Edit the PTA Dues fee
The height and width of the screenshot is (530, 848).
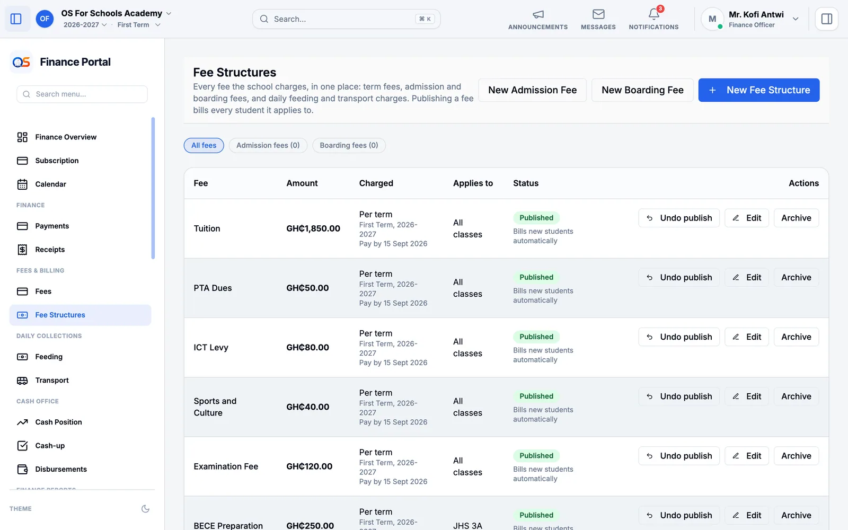pyautogui.click(x=746, y=277)
